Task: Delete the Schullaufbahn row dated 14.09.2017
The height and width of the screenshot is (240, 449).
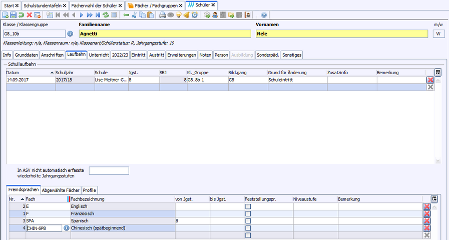Action: (430, 80)
